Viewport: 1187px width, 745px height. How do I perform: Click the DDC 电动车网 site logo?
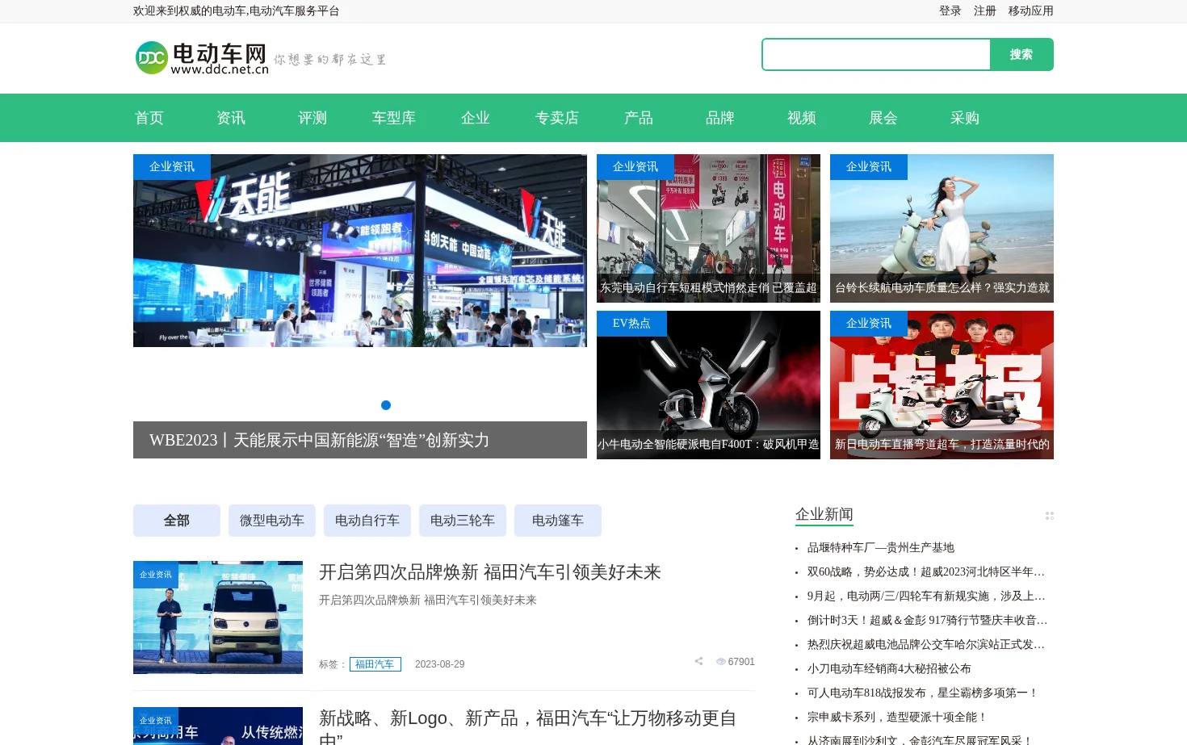click(202, 58)
